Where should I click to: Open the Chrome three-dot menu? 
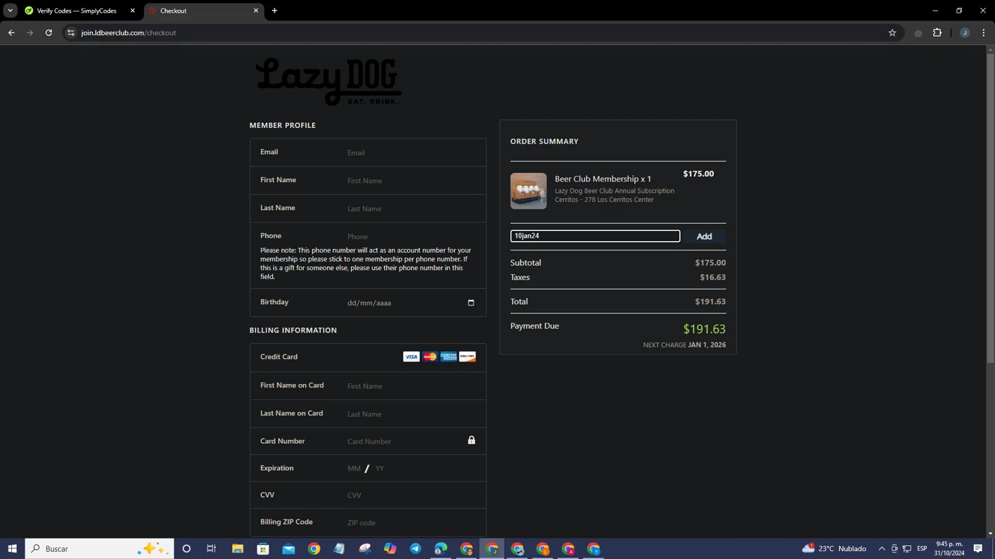tap(984, 32)
